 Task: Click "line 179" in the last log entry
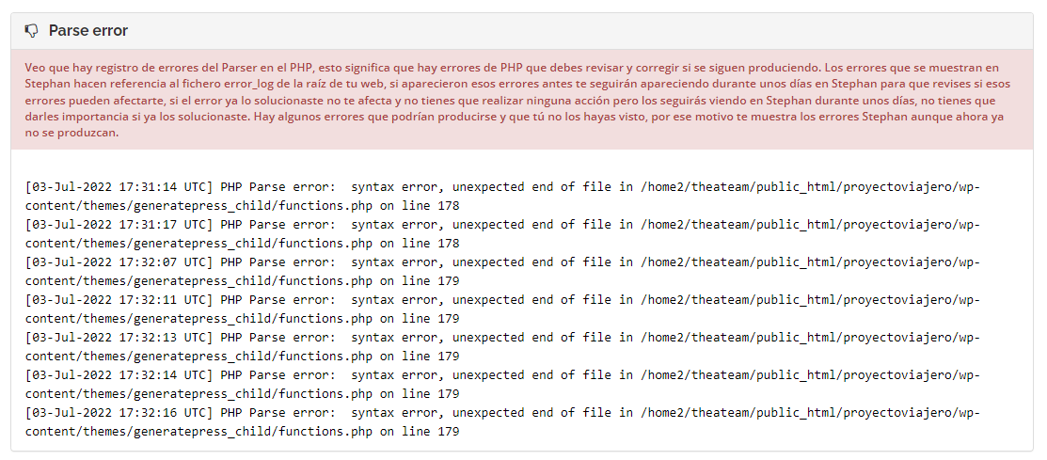click(x=429, y=432)
